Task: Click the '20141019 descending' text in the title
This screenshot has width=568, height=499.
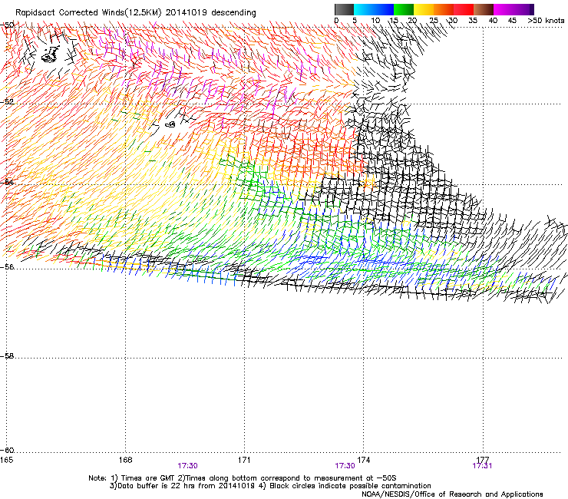Action: [x=211, y=13]
